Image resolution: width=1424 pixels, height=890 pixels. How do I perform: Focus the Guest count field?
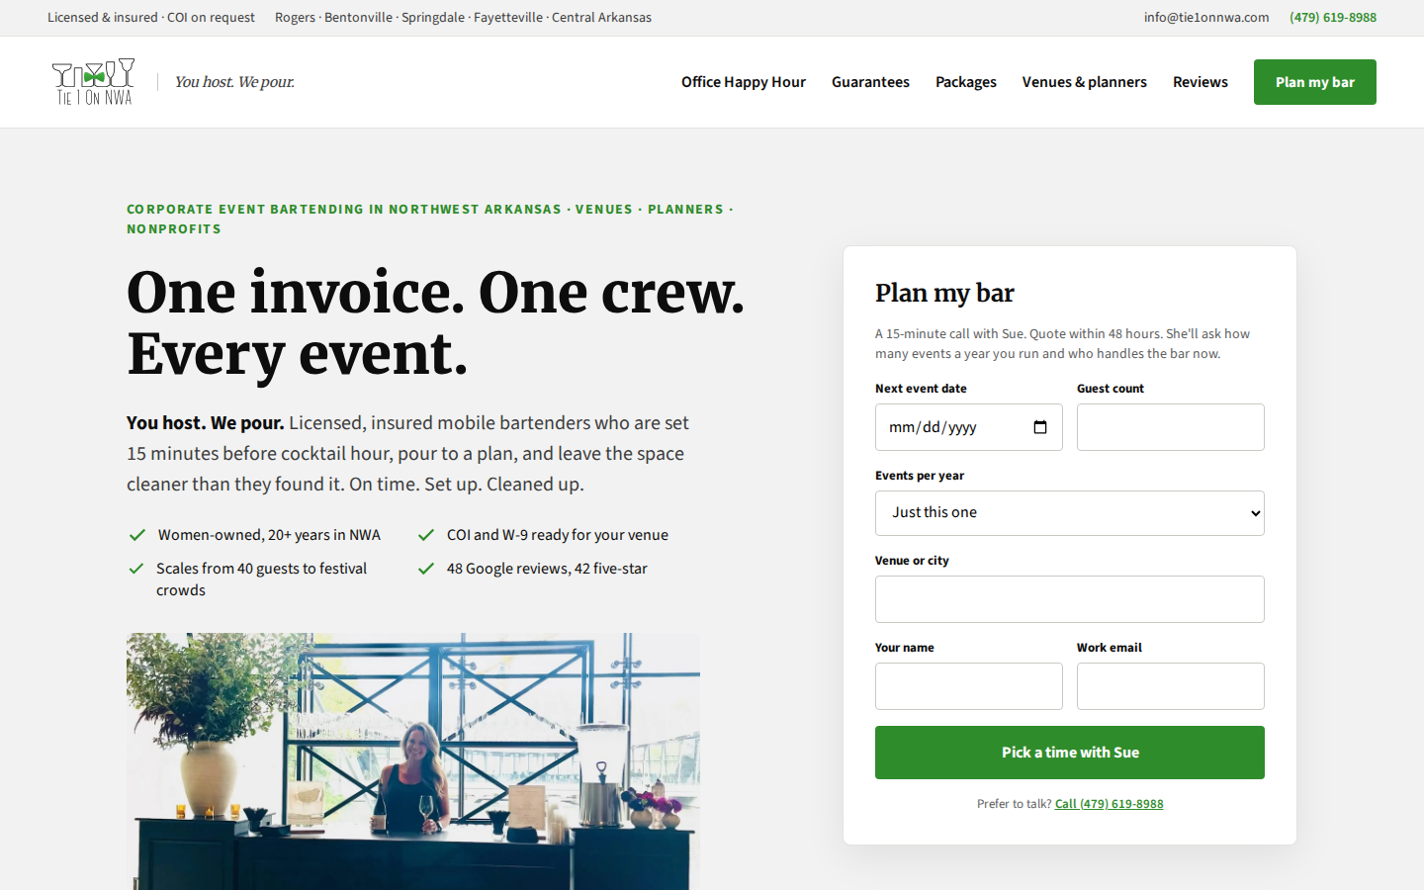click(x=1171, y=427)
